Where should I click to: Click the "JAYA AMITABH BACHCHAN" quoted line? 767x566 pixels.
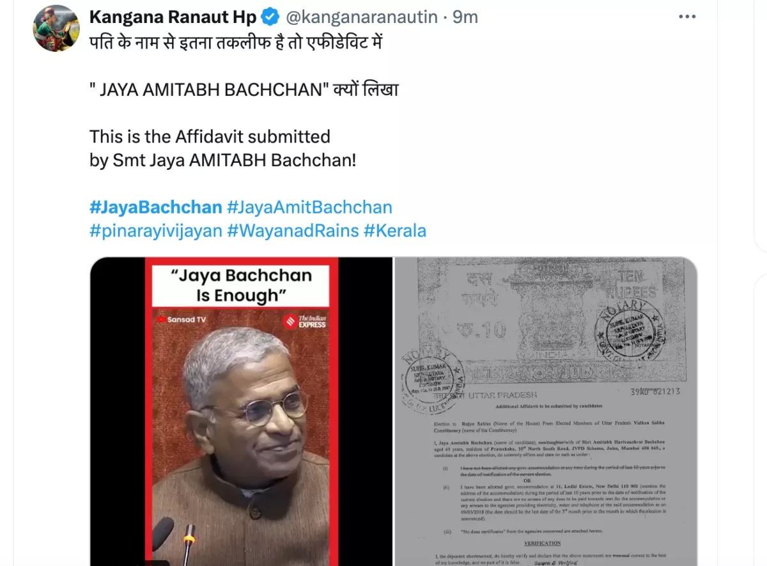244,90
